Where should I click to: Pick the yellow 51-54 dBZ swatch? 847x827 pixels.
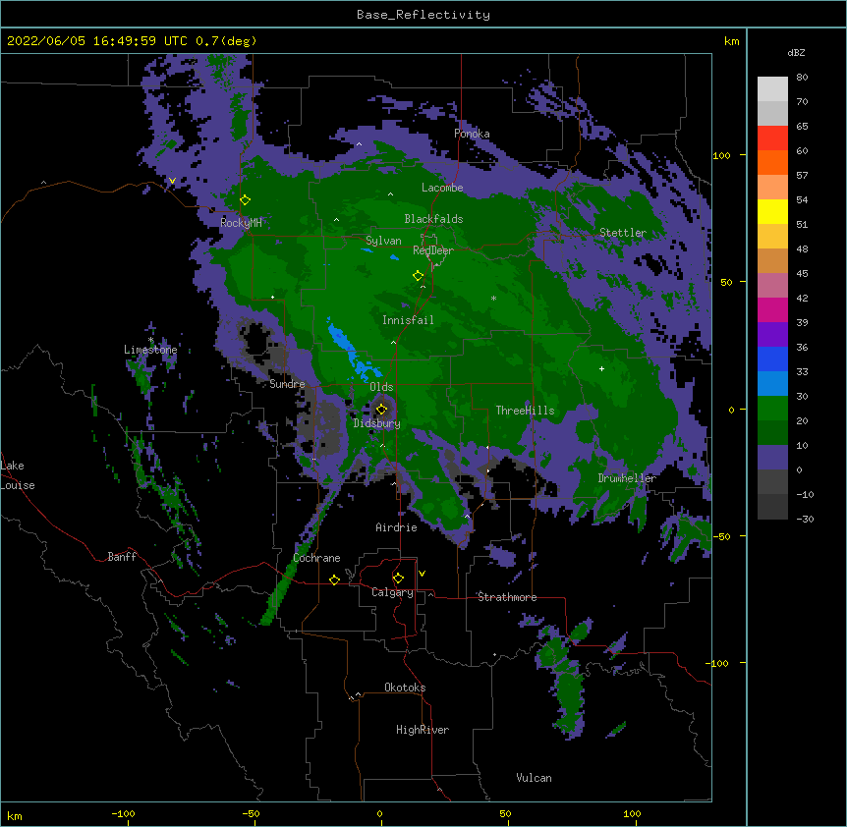click(772, 211)
